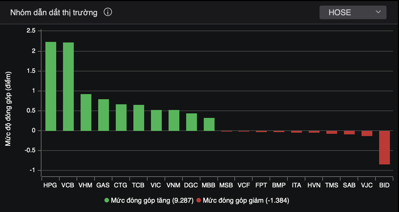The width and height of the screenshot is (399, 212).
Task: Click the DGC ticker label on axis
Action: [191, 185]
